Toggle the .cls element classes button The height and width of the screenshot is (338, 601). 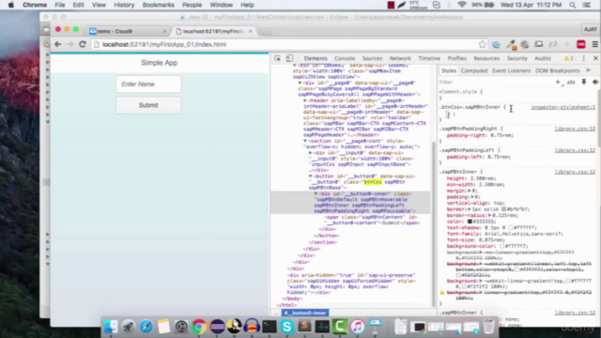coord(571,82)
